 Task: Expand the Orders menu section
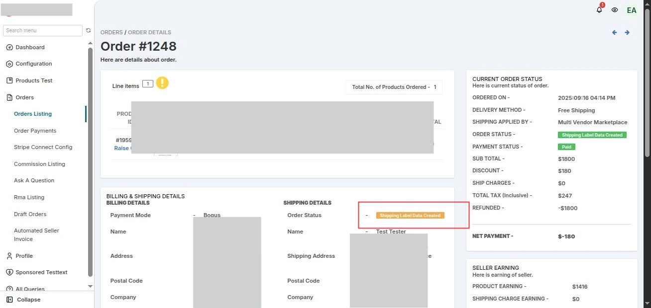point(24,97)
